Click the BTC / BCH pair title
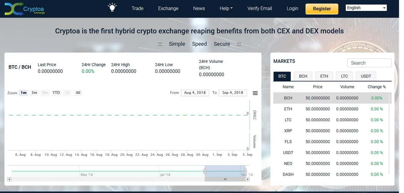This screenshot has width=404, height=193. 20,67
